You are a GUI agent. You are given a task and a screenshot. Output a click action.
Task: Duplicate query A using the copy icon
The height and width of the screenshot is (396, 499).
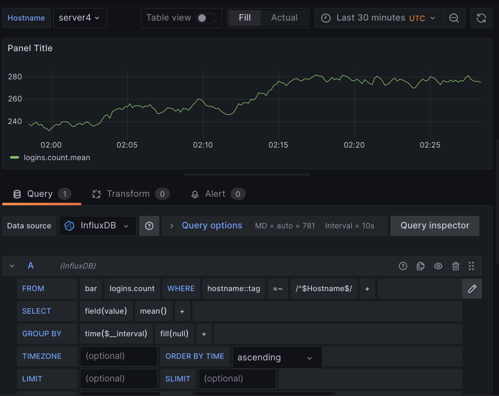(420, 266)
